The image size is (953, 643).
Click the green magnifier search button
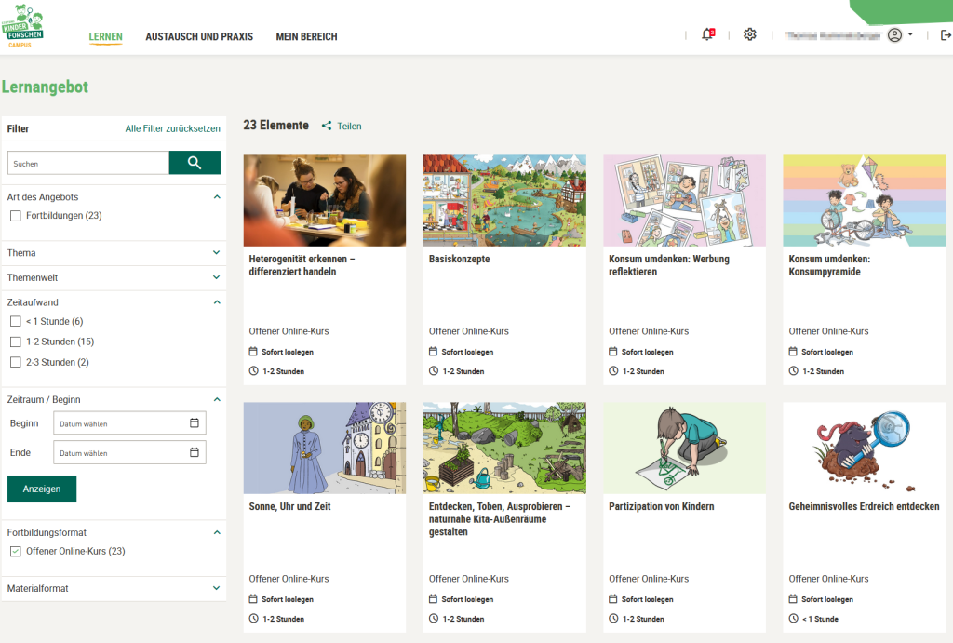[195, 163]
